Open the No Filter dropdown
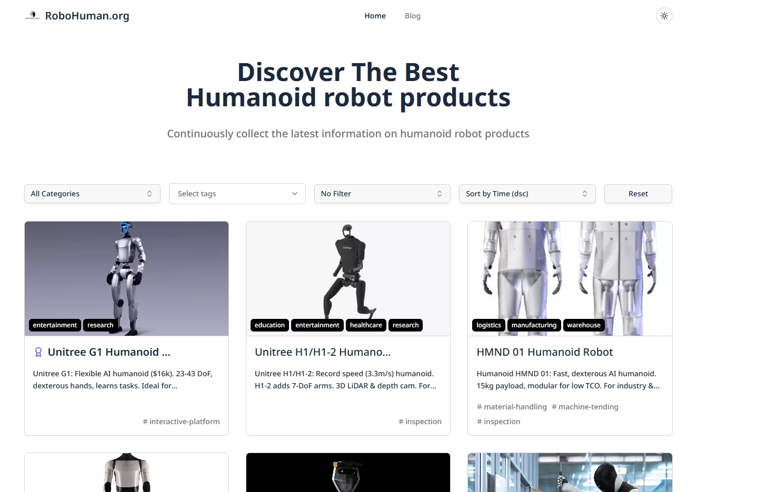The height and width of the screenshot is (492, 768). pyautogui.click(x=382, y=194)
